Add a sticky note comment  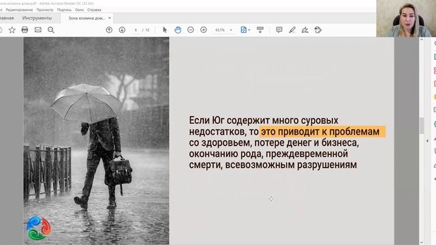(x=279, y=30)
